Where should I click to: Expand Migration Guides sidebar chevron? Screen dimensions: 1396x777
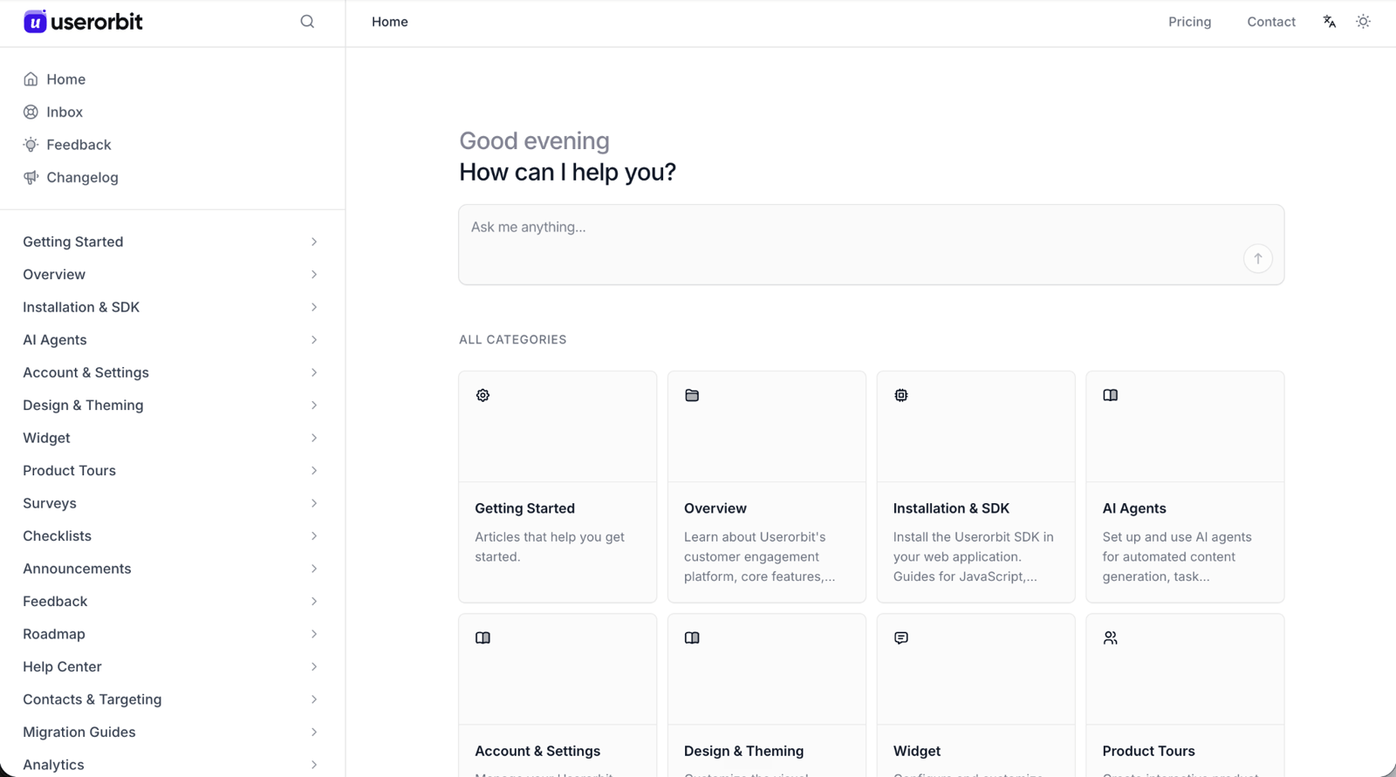coord(314,733)
